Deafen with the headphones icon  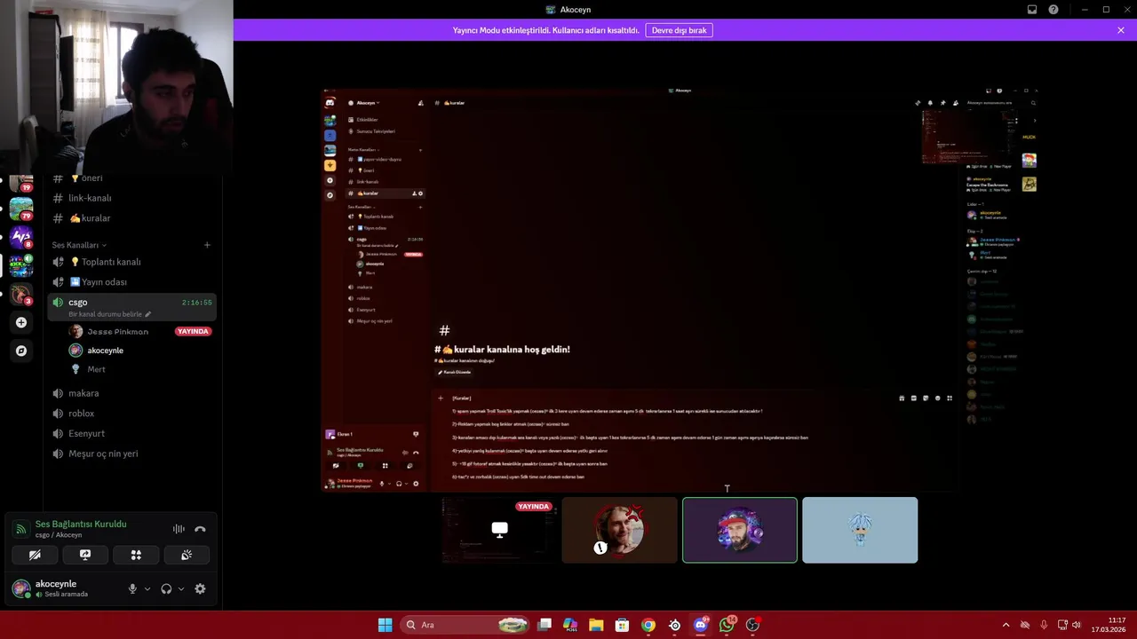click(x=166, y=588)
